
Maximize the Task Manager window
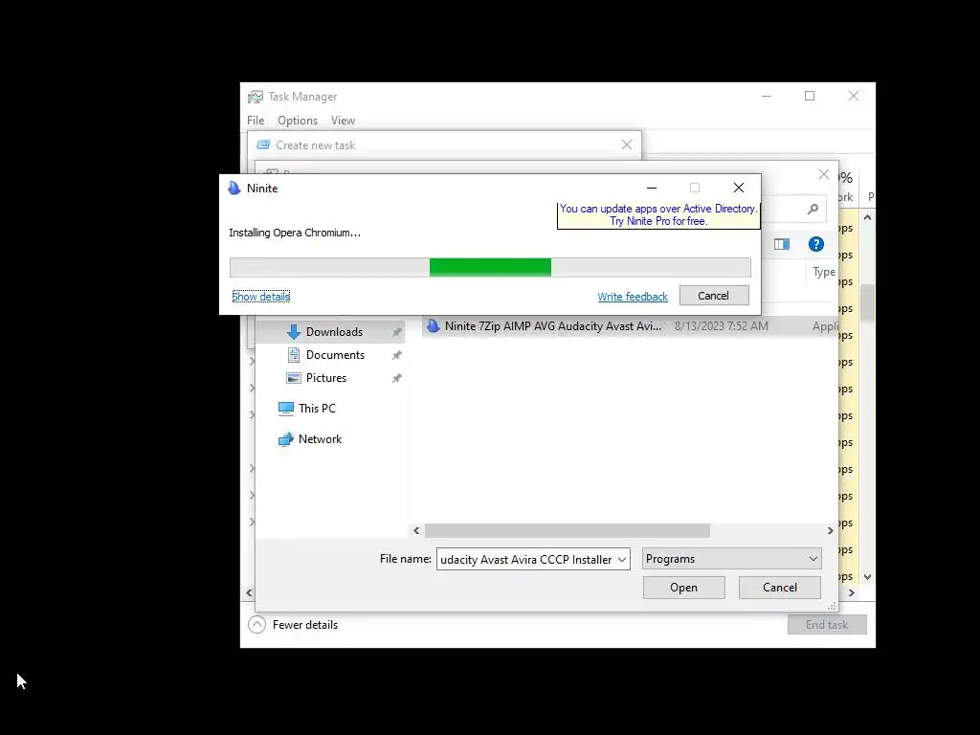click(810, 96)
